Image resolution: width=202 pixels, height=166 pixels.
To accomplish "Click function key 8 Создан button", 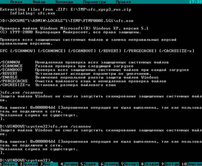I will click(x=150, y=164).
